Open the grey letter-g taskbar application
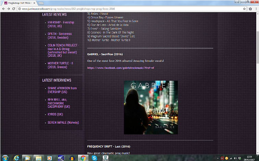The width and height of the screenshot is (259, 161). tap(106, 158)
